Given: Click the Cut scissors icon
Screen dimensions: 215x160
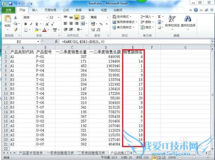Looking at the screenshot, I should tap(15, 18).
